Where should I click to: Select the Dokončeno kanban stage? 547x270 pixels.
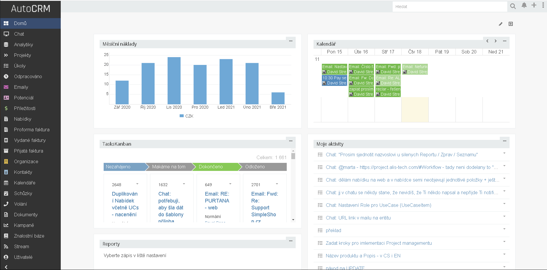(x=211, y=167)
